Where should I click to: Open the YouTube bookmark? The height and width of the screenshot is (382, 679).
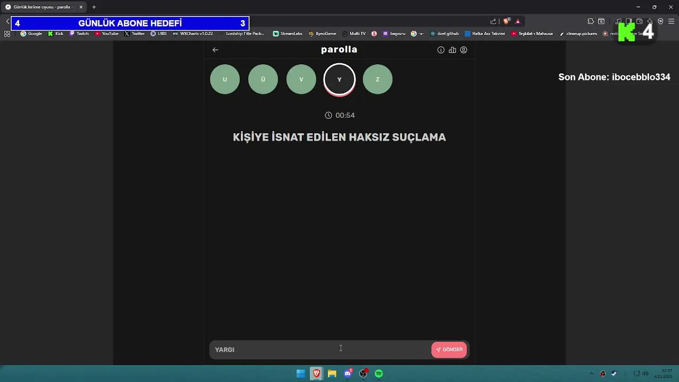coord(107,33)
